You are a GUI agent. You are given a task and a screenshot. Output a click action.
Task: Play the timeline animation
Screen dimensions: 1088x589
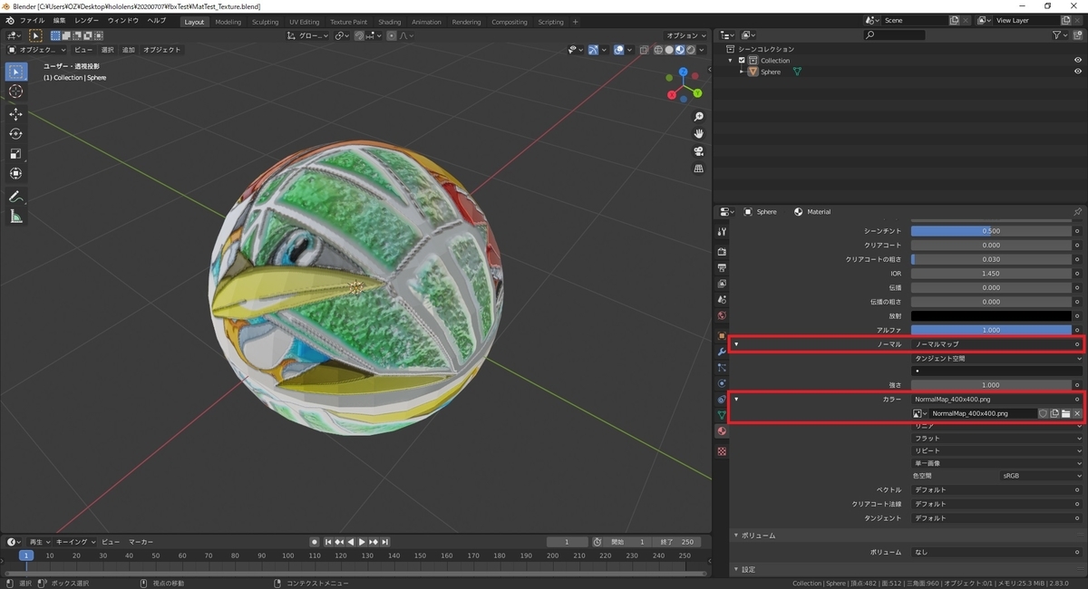(x=362, y=542)
